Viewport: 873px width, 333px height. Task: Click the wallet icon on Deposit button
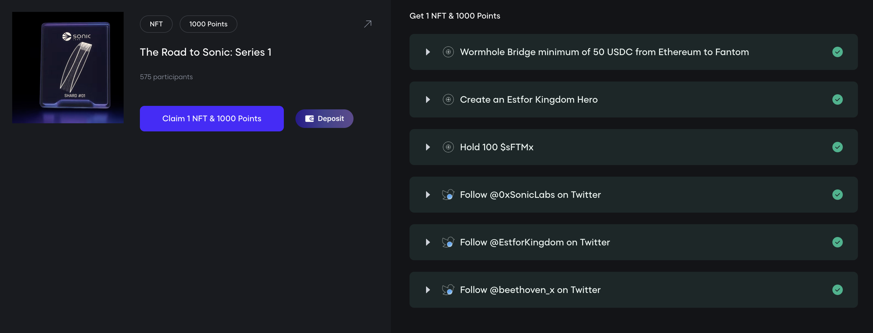click(x=309, y=119)
